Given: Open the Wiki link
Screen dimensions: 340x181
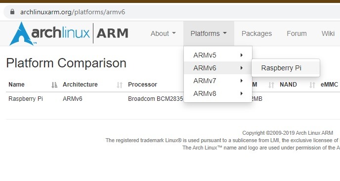Looking at the screenshot, I should pos(328,33).
